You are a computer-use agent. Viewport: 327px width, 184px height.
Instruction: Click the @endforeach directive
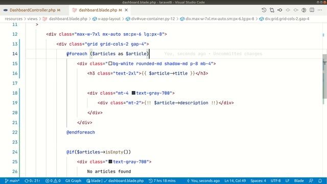(x=81, y=132)
